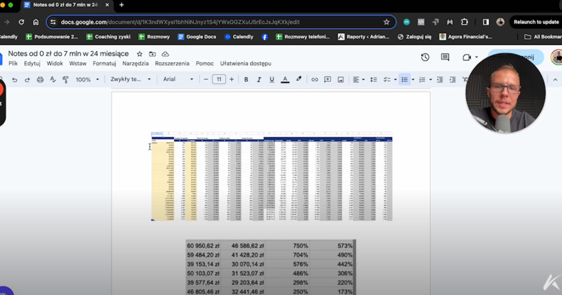Go to Chrome home page
The width and height of the screenshot is (562, 295).
(x=36, y=22)
